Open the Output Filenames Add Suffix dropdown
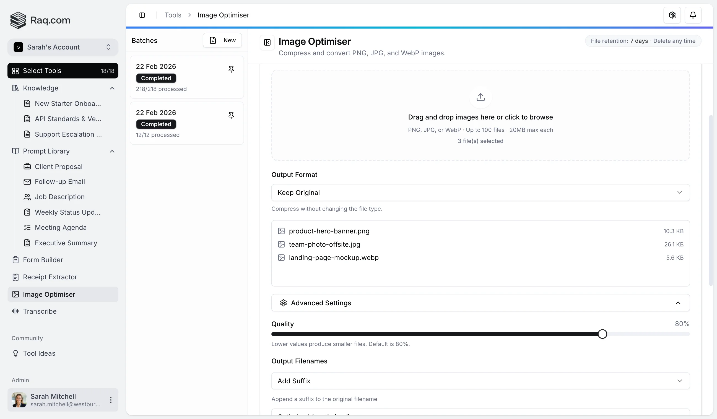 point(480,381)
